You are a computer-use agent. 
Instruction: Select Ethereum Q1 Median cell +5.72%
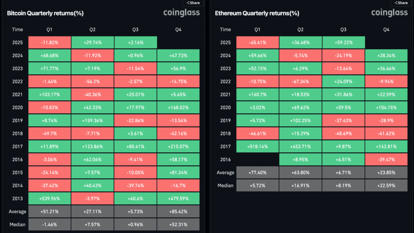[257, 186]
